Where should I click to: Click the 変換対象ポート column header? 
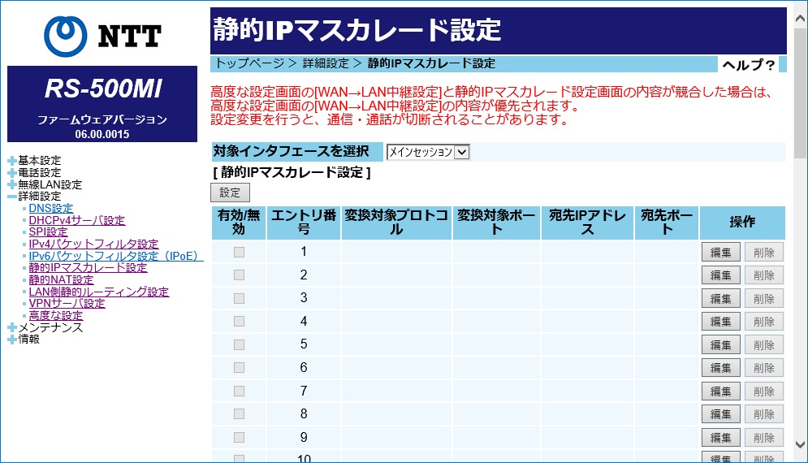(x=496, y=223)
